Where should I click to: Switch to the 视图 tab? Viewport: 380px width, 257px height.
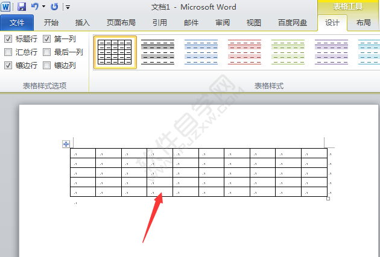254,23
